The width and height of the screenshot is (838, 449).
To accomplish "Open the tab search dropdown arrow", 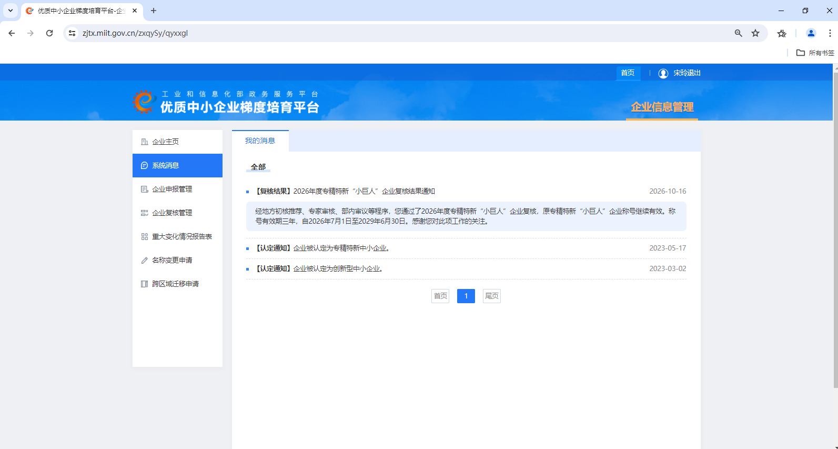I will (11, 11).
